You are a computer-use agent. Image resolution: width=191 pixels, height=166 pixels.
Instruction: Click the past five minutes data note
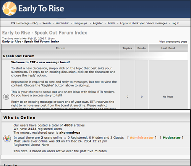pyautogui.click(x=60, y=151)
